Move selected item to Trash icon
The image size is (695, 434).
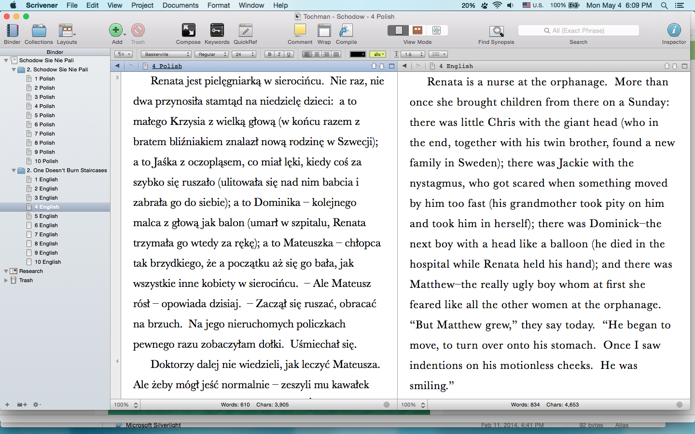(x=138, y=30)
